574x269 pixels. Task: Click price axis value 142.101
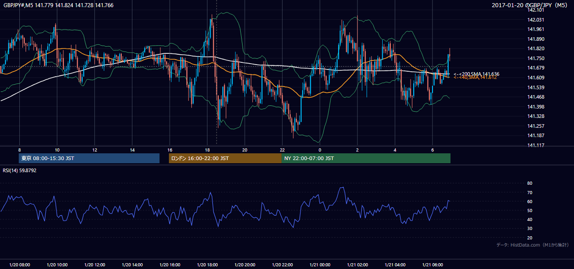coord(536,10)
